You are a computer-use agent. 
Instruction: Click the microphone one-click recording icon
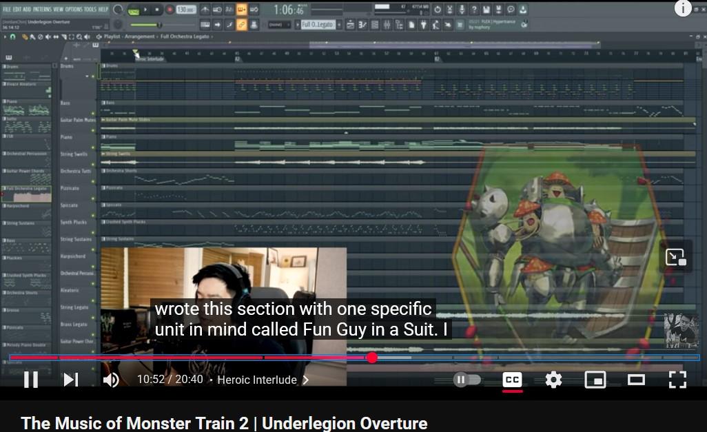point(462,10)
